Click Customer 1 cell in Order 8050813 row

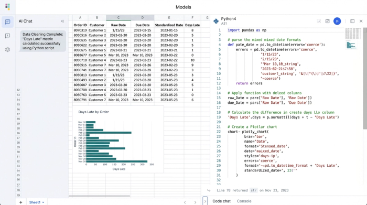tap(97, 75)
